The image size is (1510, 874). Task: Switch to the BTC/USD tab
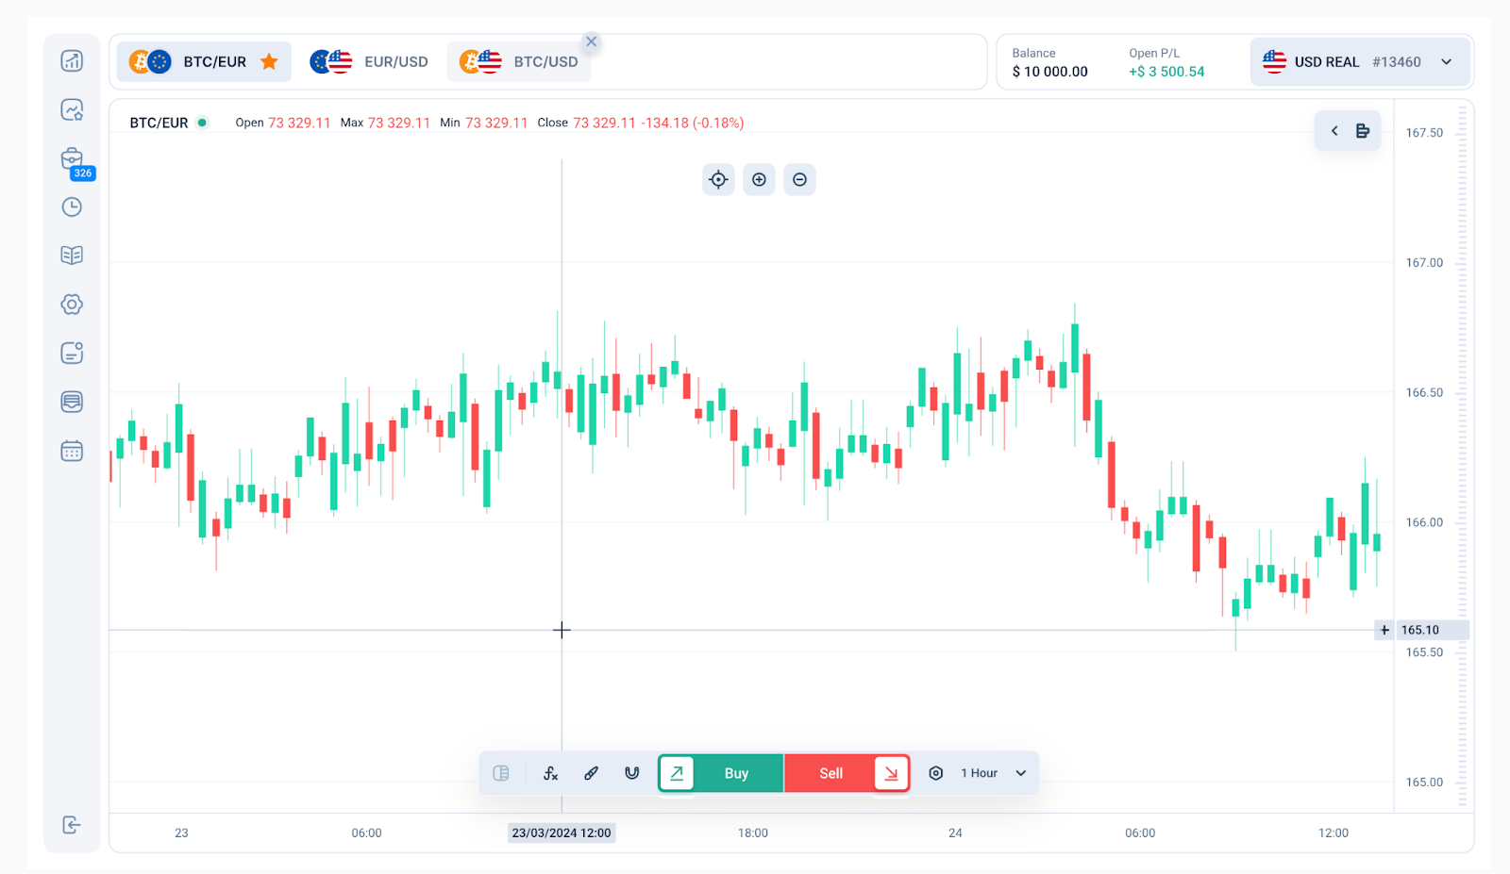coord(545,61)
